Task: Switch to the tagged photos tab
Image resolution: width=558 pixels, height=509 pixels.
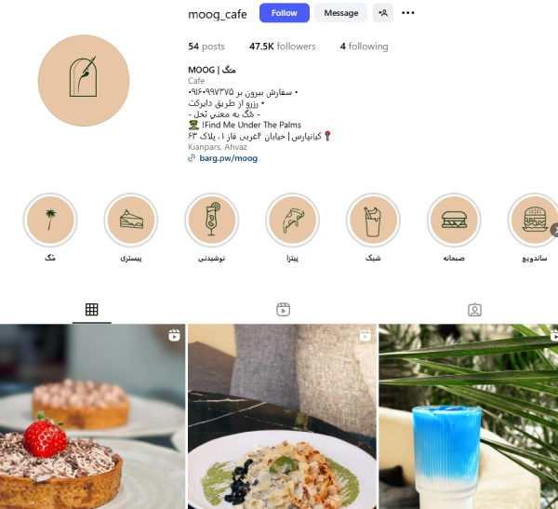Action: 474,310
